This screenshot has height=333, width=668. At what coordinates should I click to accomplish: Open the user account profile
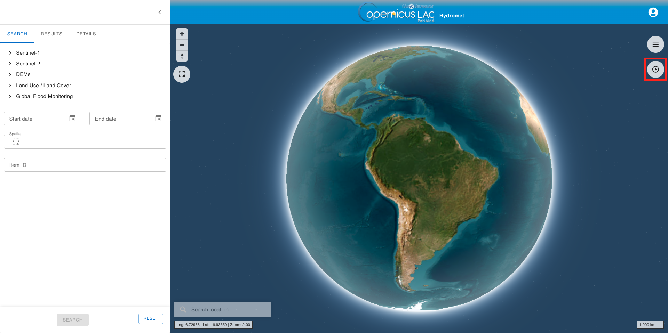[x=653, y=13]
